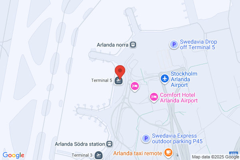Screen dimensions: 240x160
Task: Click the Arlanda Södra station text label
Action: (x=80, y=144)
